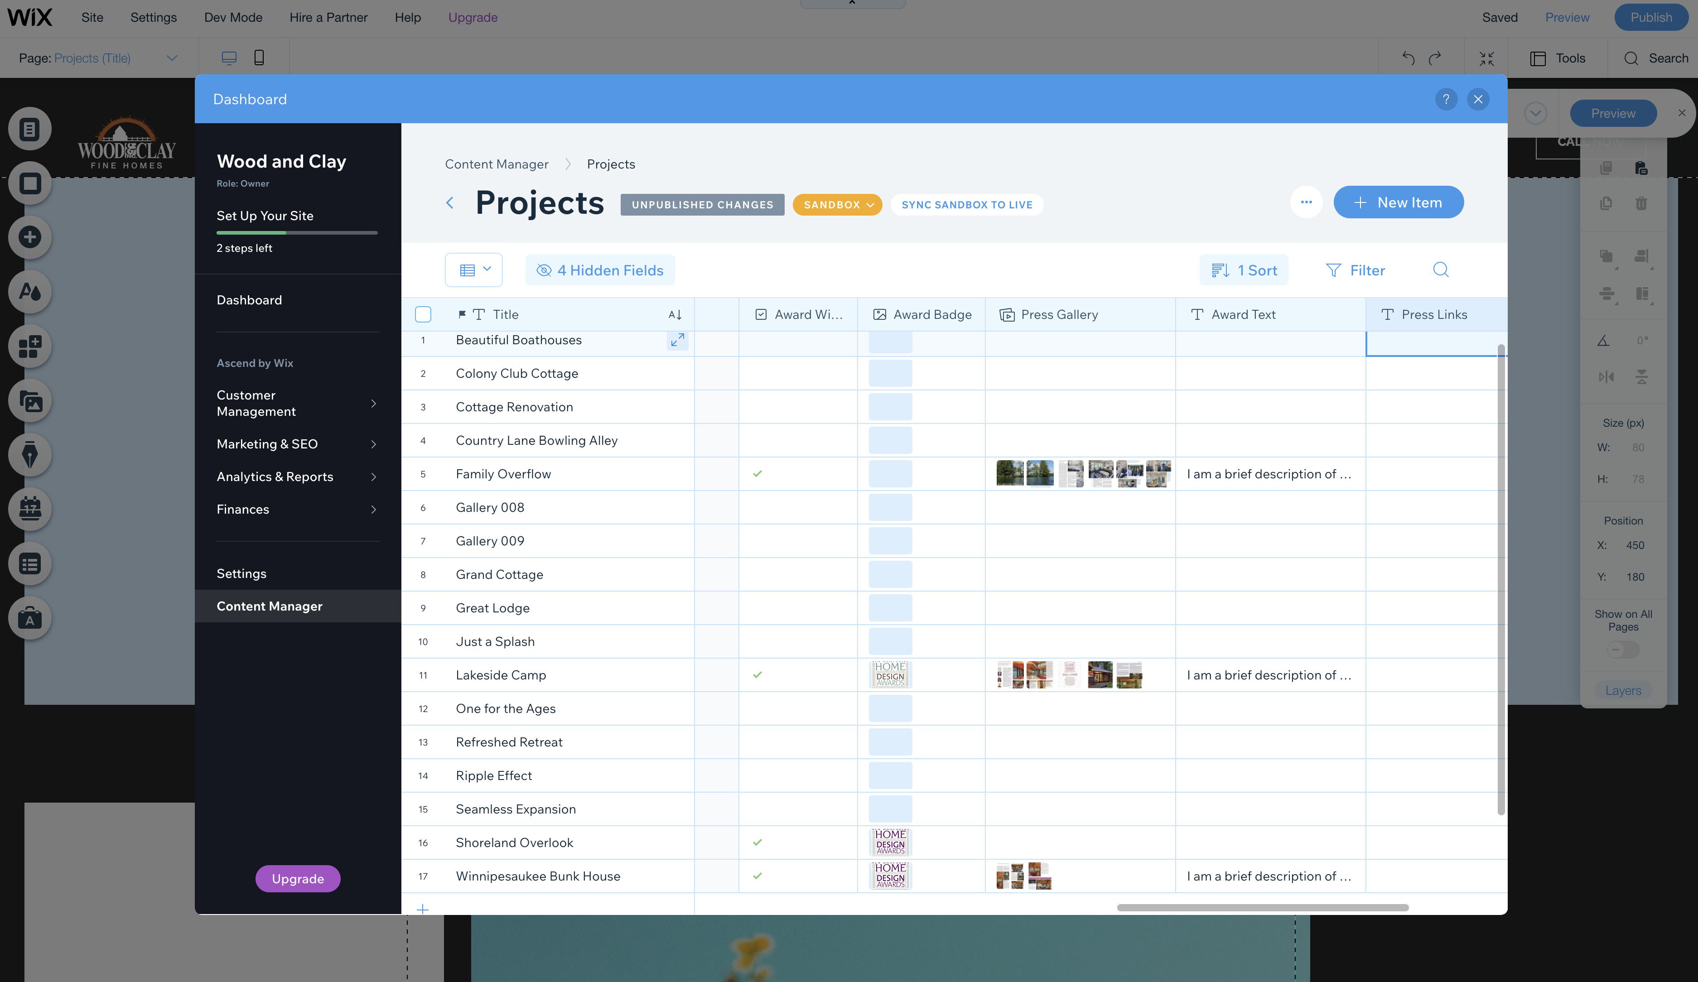This screenshot has width=1698, height=982.
Task: Click the back arrow beside Projects title
Action: (450, 203)
